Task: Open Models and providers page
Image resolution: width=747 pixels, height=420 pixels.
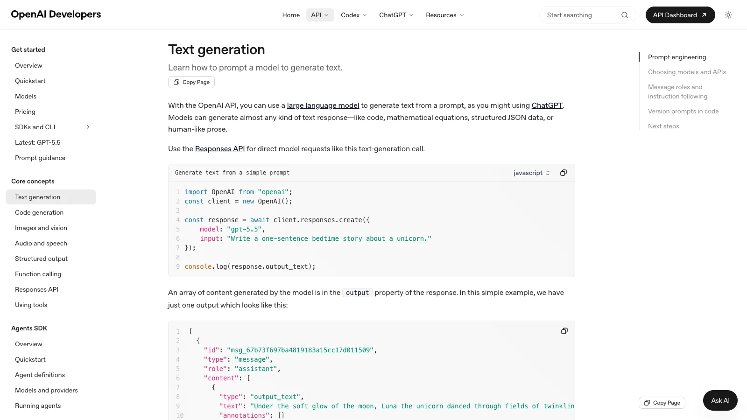Action: click(46, 390)
